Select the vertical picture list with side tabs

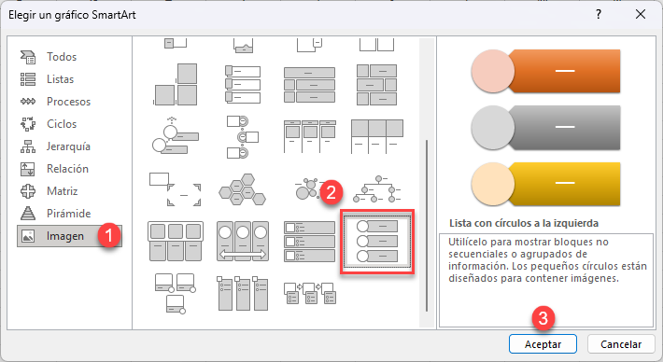242,85
